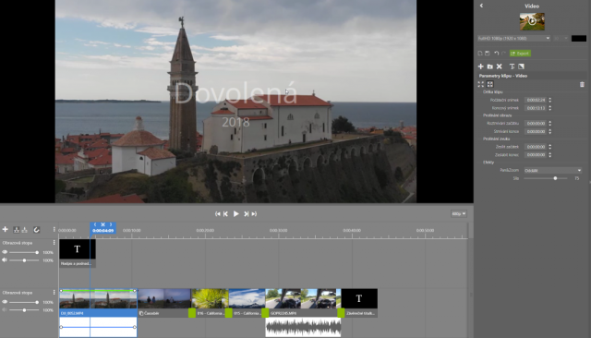Image resolution: width=591 pixels, height=338 pixels.
Task: Mute the upper track's audio speaker icon
Action: [5, 260]
